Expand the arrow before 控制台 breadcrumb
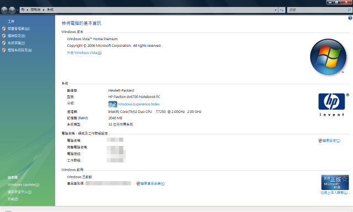The width and height of the screenshot is (353, 212). [28, 10]
